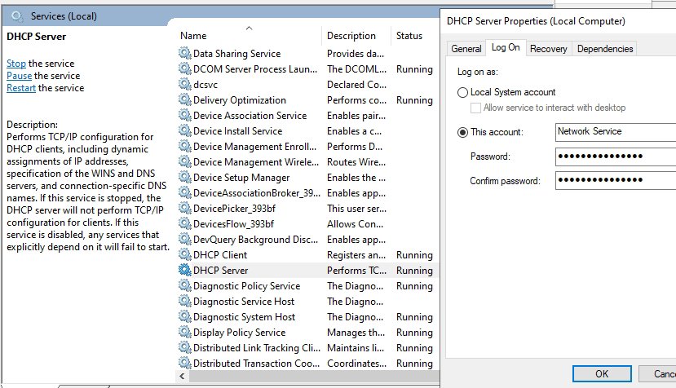Click the Diagnostic Policy Service gear icon
This screenshot has width=676, height=388.
click(x=185, y=286)
